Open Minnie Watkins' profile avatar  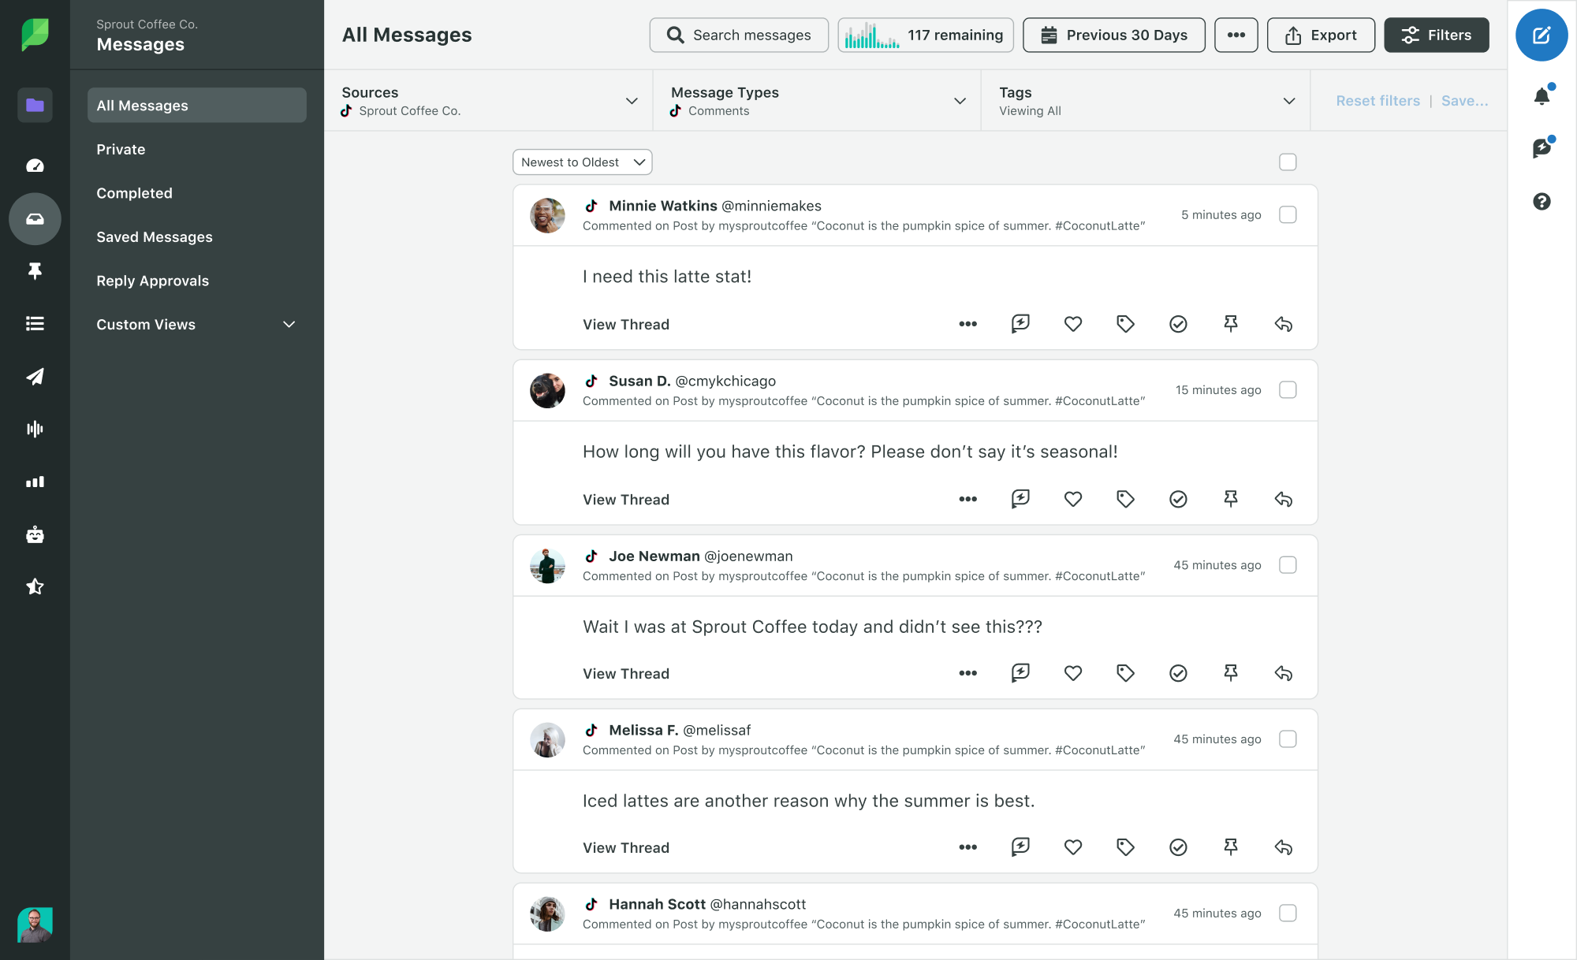(x=547, y=215)
